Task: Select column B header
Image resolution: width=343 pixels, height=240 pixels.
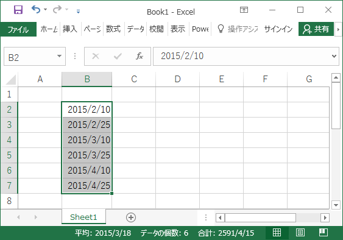Action: pyautogui.click(x=87, y=79)
